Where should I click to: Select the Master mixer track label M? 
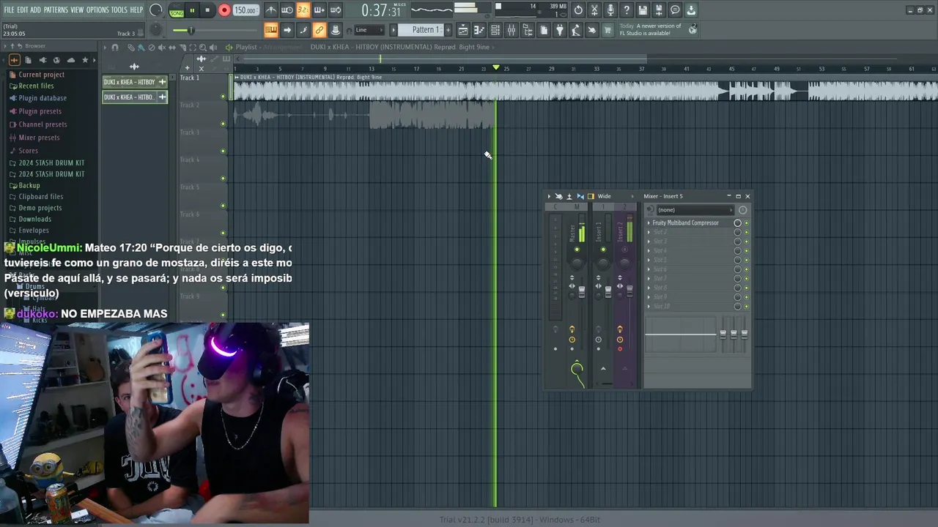click(x=577, y=206)
